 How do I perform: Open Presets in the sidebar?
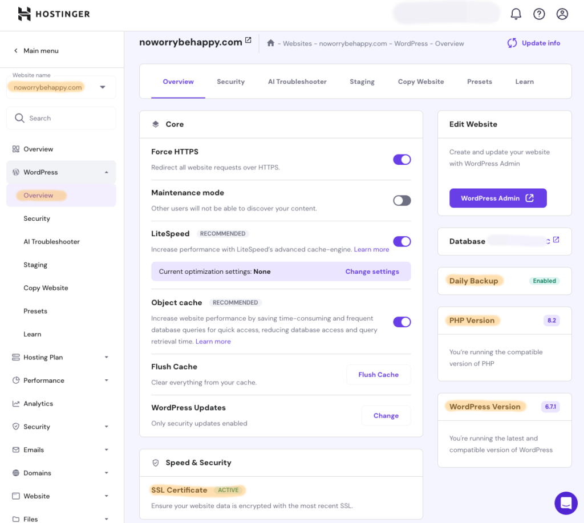click(x=35, y=311)
